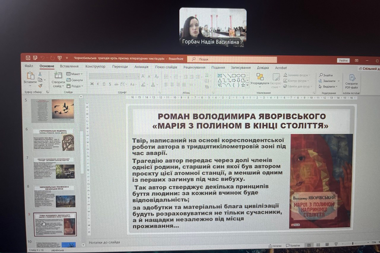
Task: Select slide 8 thumbnail
Action: pos(54,196)
